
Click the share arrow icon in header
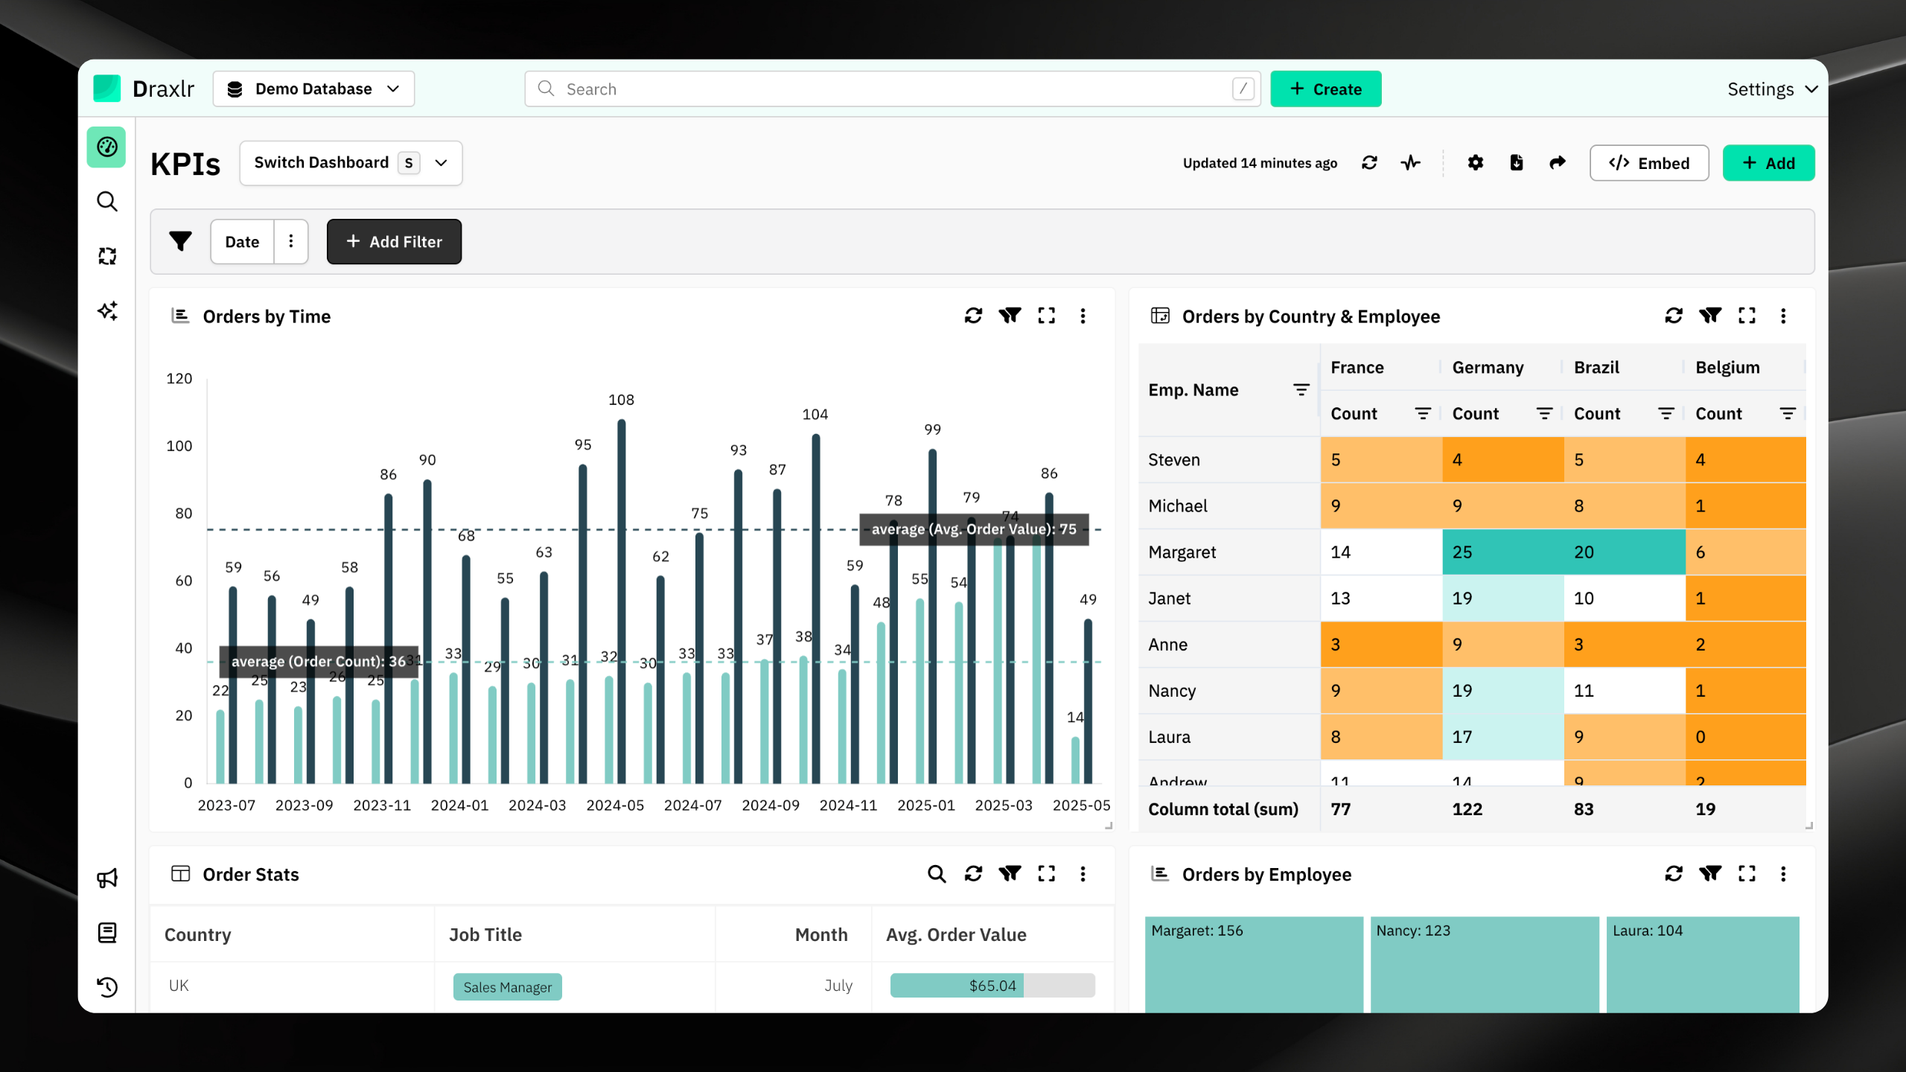[1557, 163]
